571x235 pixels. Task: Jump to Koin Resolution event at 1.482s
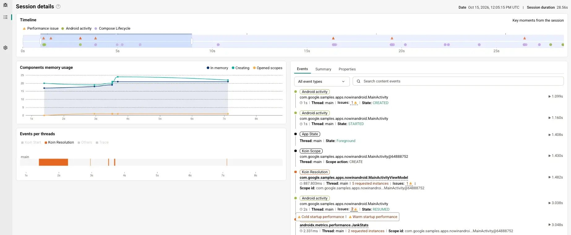pyautogui.click(x=556, y=177)
